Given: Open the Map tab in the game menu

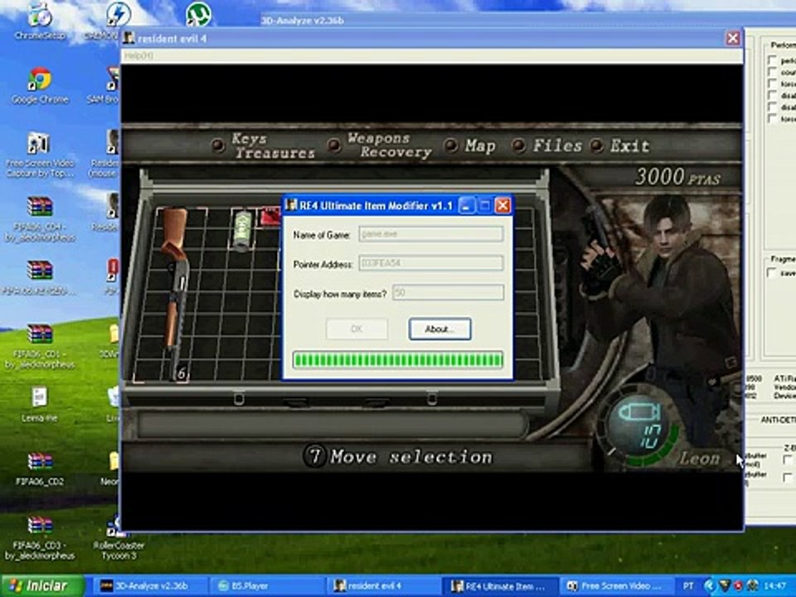Looking at the screenshot, I should pos(480,146).
